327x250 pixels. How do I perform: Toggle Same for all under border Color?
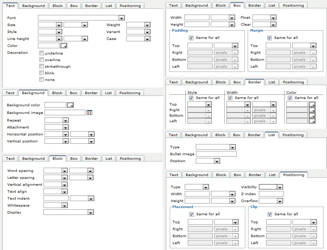point(290,98)
